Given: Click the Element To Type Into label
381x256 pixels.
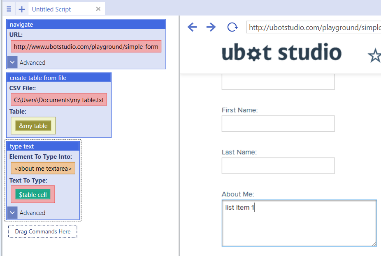Looking at the screenshot, I should coord(41,157).
